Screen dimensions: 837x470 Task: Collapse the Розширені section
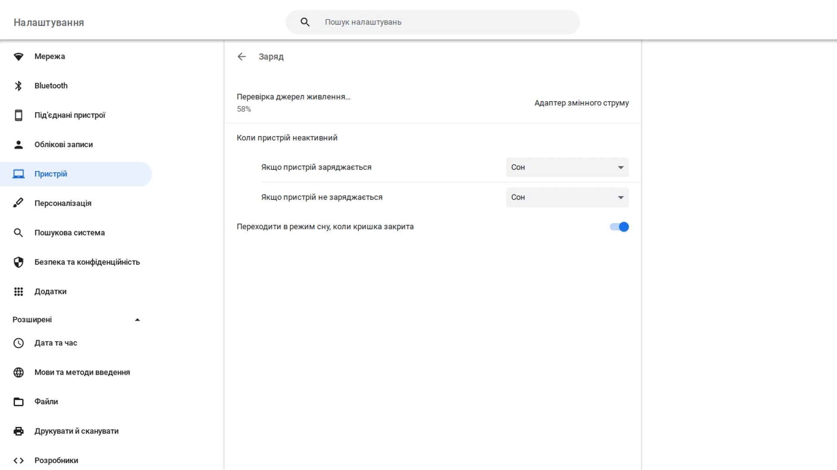tap(137, 319)
